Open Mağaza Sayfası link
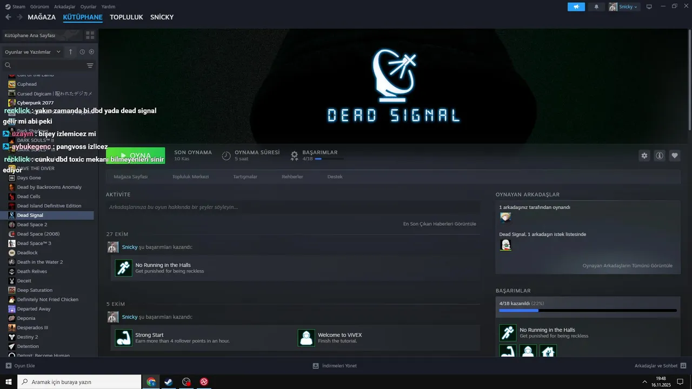 tap(130, 177)
